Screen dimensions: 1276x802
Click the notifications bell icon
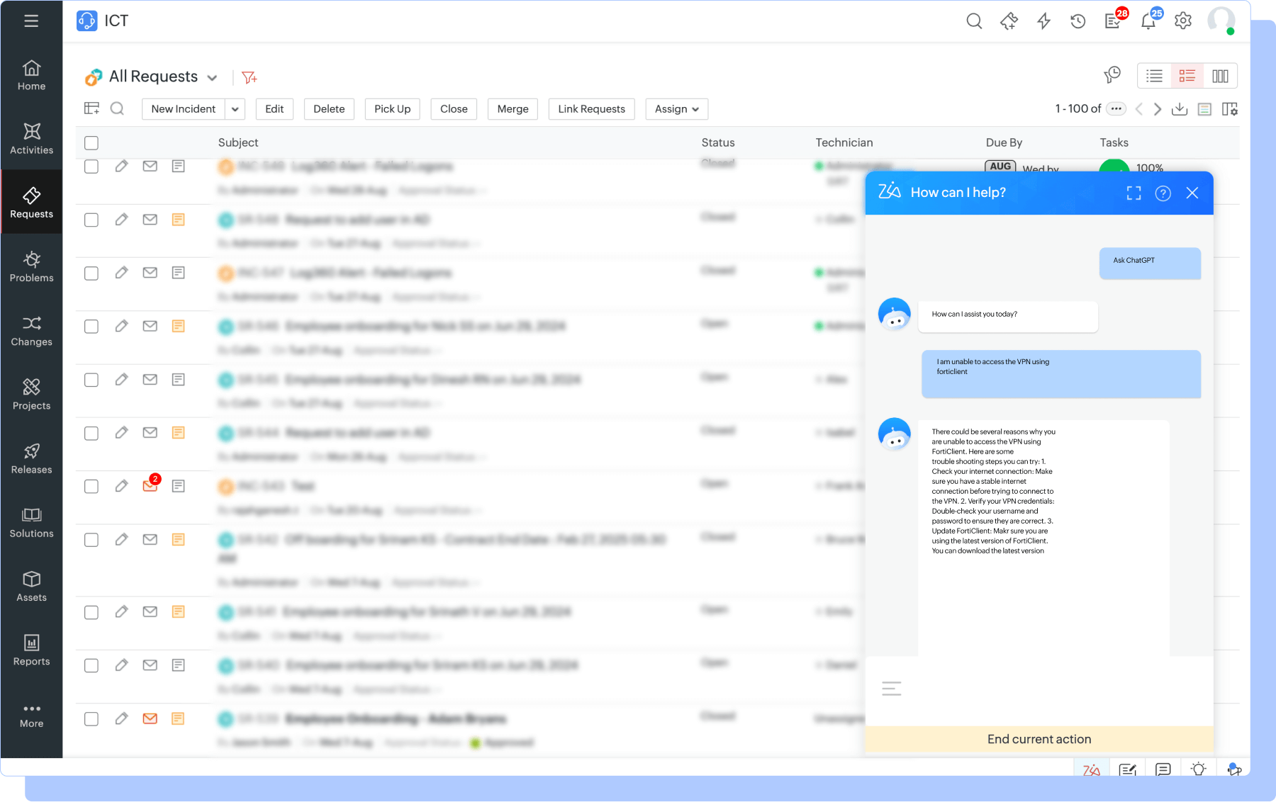pos(1148,21)
